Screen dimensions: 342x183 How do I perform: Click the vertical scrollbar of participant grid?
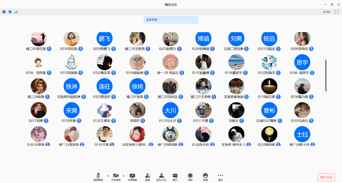click(x=326, y=75)
